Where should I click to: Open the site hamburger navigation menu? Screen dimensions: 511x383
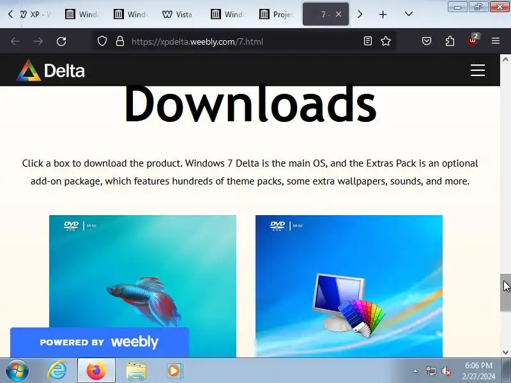point(477,70)
